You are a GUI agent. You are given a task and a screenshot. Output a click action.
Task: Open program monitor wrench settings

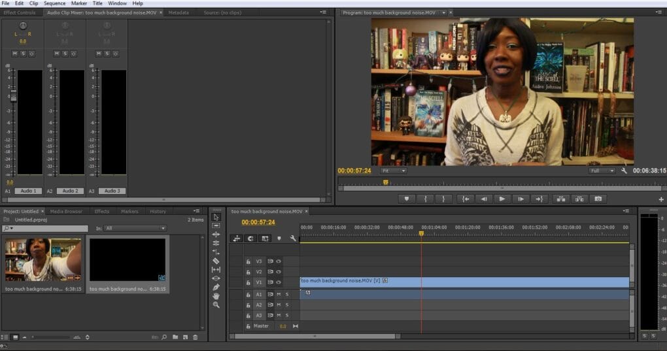pyautogui.click(x=624, y=171)
